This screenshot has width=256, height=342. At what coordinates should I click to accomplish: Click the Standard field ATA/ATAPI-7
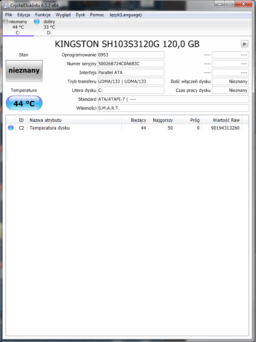(173, 99)
